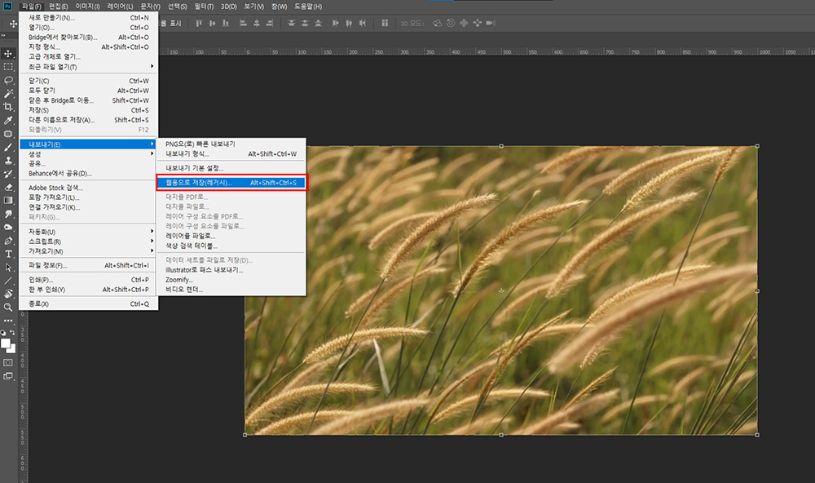Choose 다른 이름으로 저장(A)...
This screenshot has height=483, width=815.
click(89, 120)
